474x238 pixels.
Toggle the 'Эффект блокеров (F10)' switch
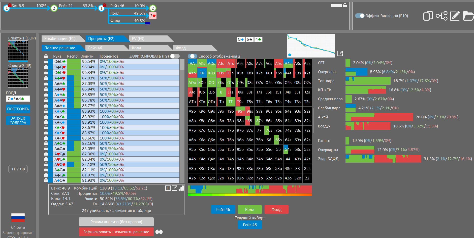[x=360, y=16]
